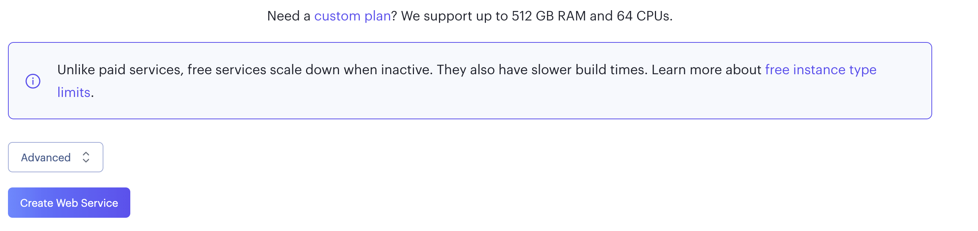Click the word "plan" in the top link
This screenshot has width=978, height=231.
pyautogui.click(x=377, y=16)
